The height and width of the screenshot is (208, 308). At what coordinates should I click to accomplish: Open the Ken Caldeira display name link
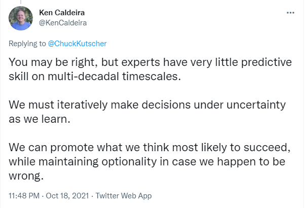(62, 13)
